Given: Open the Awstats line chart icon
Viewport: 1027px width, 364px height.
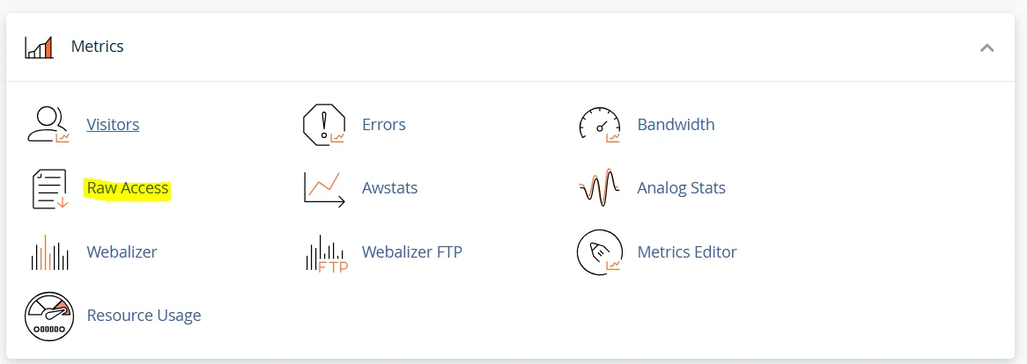Looking at the screenshot, I should [324, 188].
